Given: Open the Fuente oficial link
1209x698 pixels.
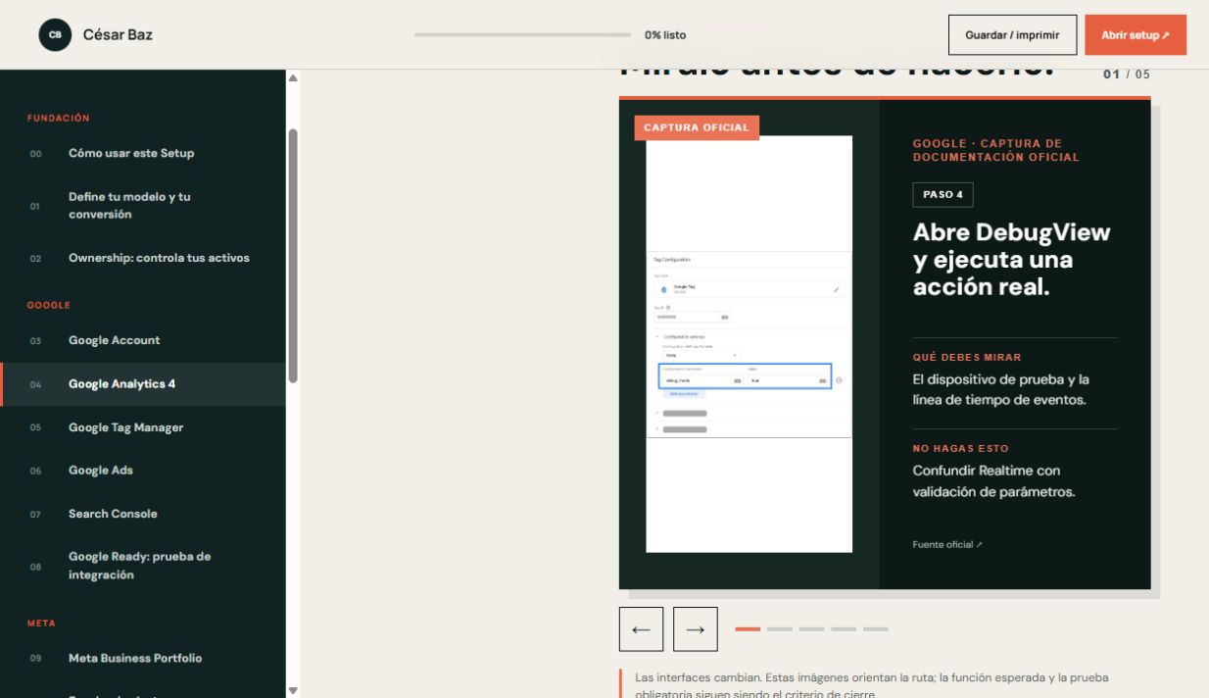Looking at the screenshot, I should [x=947, y=545].
